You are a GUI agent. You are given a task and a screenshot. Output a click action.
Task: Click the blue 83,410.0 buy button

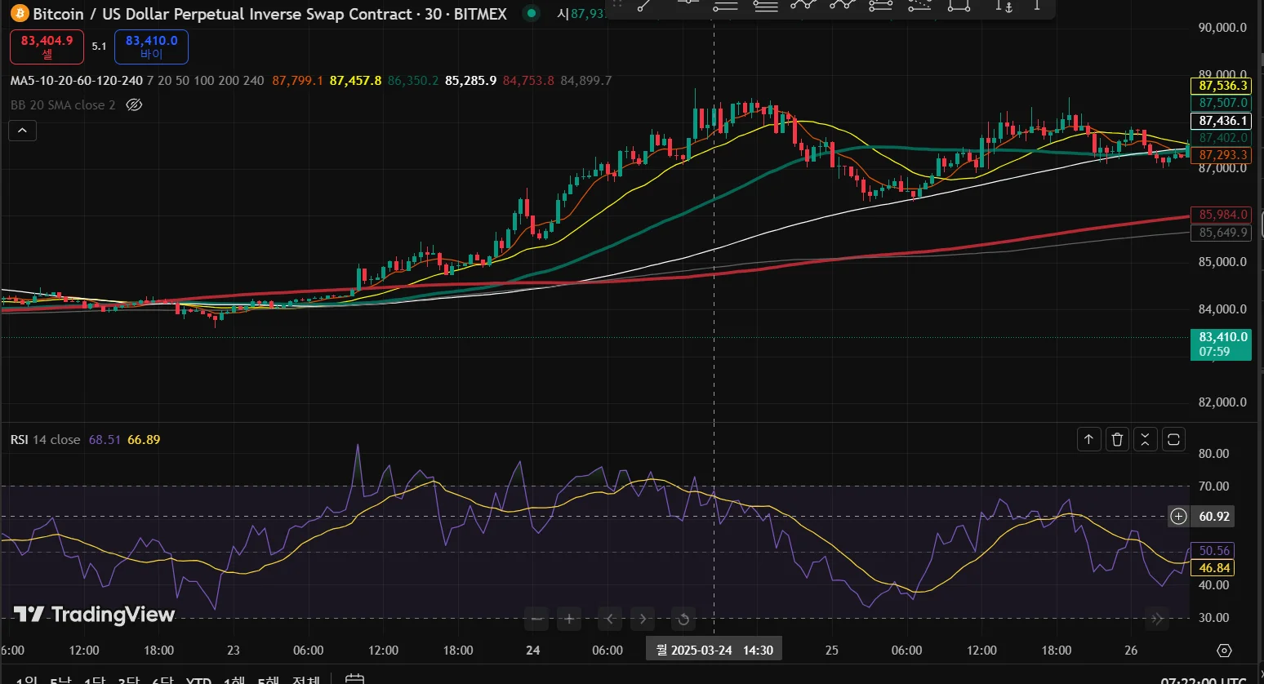[x=151, y=47]
